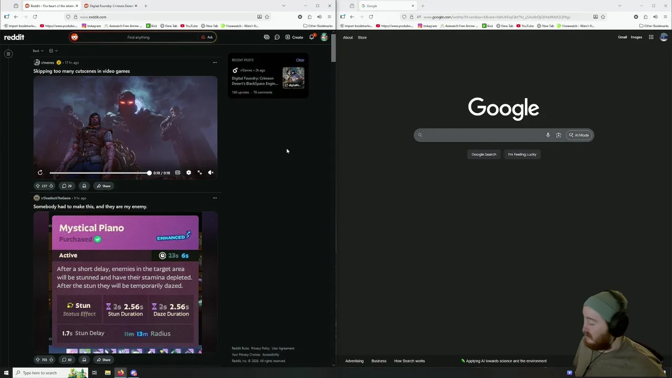This screenshot has height=378, width=672.
Task: Open video settings gear on memes post
Action: (x=188, y=173)
